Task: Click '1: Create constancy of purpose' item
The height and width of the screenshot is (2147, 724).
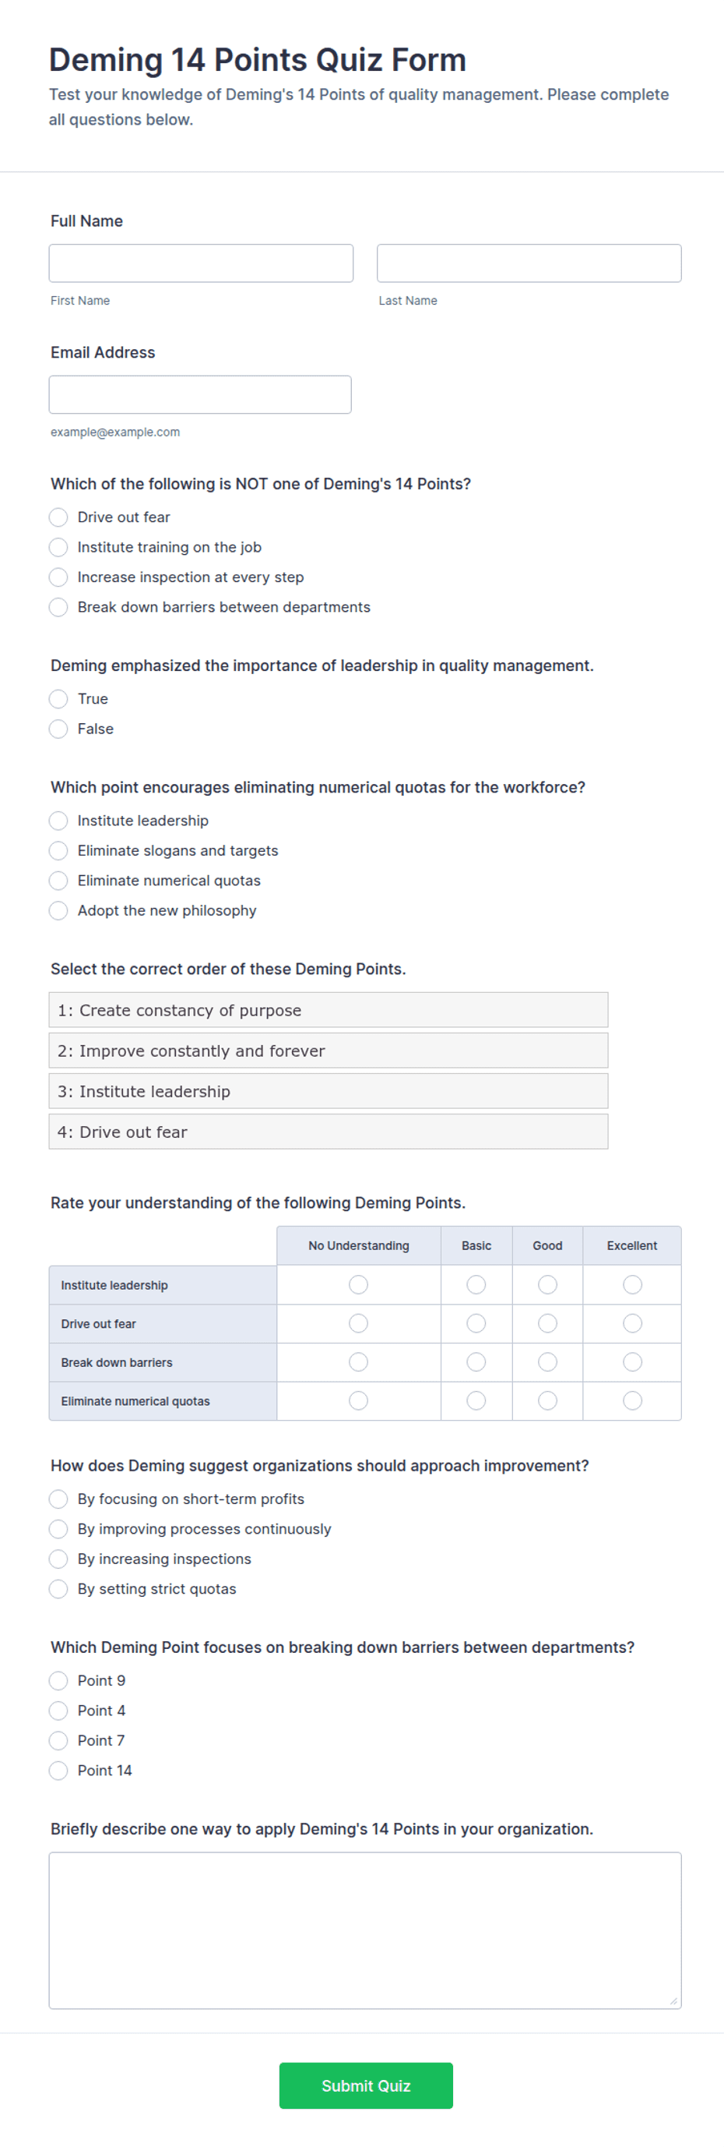Action: (x=328, y=1009)
